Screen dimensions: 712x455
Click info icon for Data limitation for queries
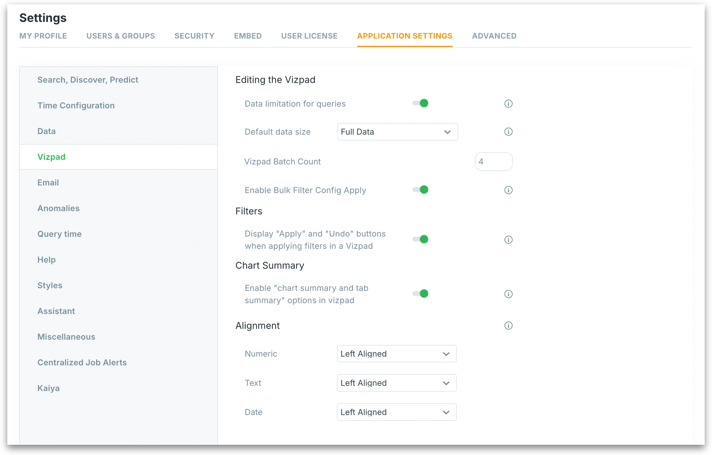click(x=508, y=104)
